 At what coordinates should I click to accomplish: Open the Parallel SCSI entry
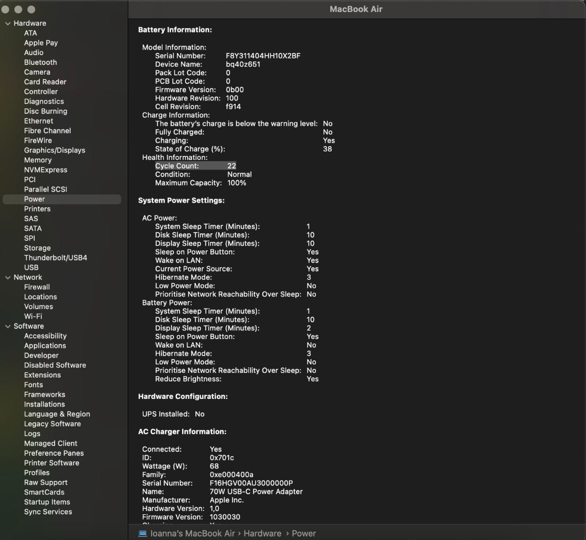pos(45,189)
